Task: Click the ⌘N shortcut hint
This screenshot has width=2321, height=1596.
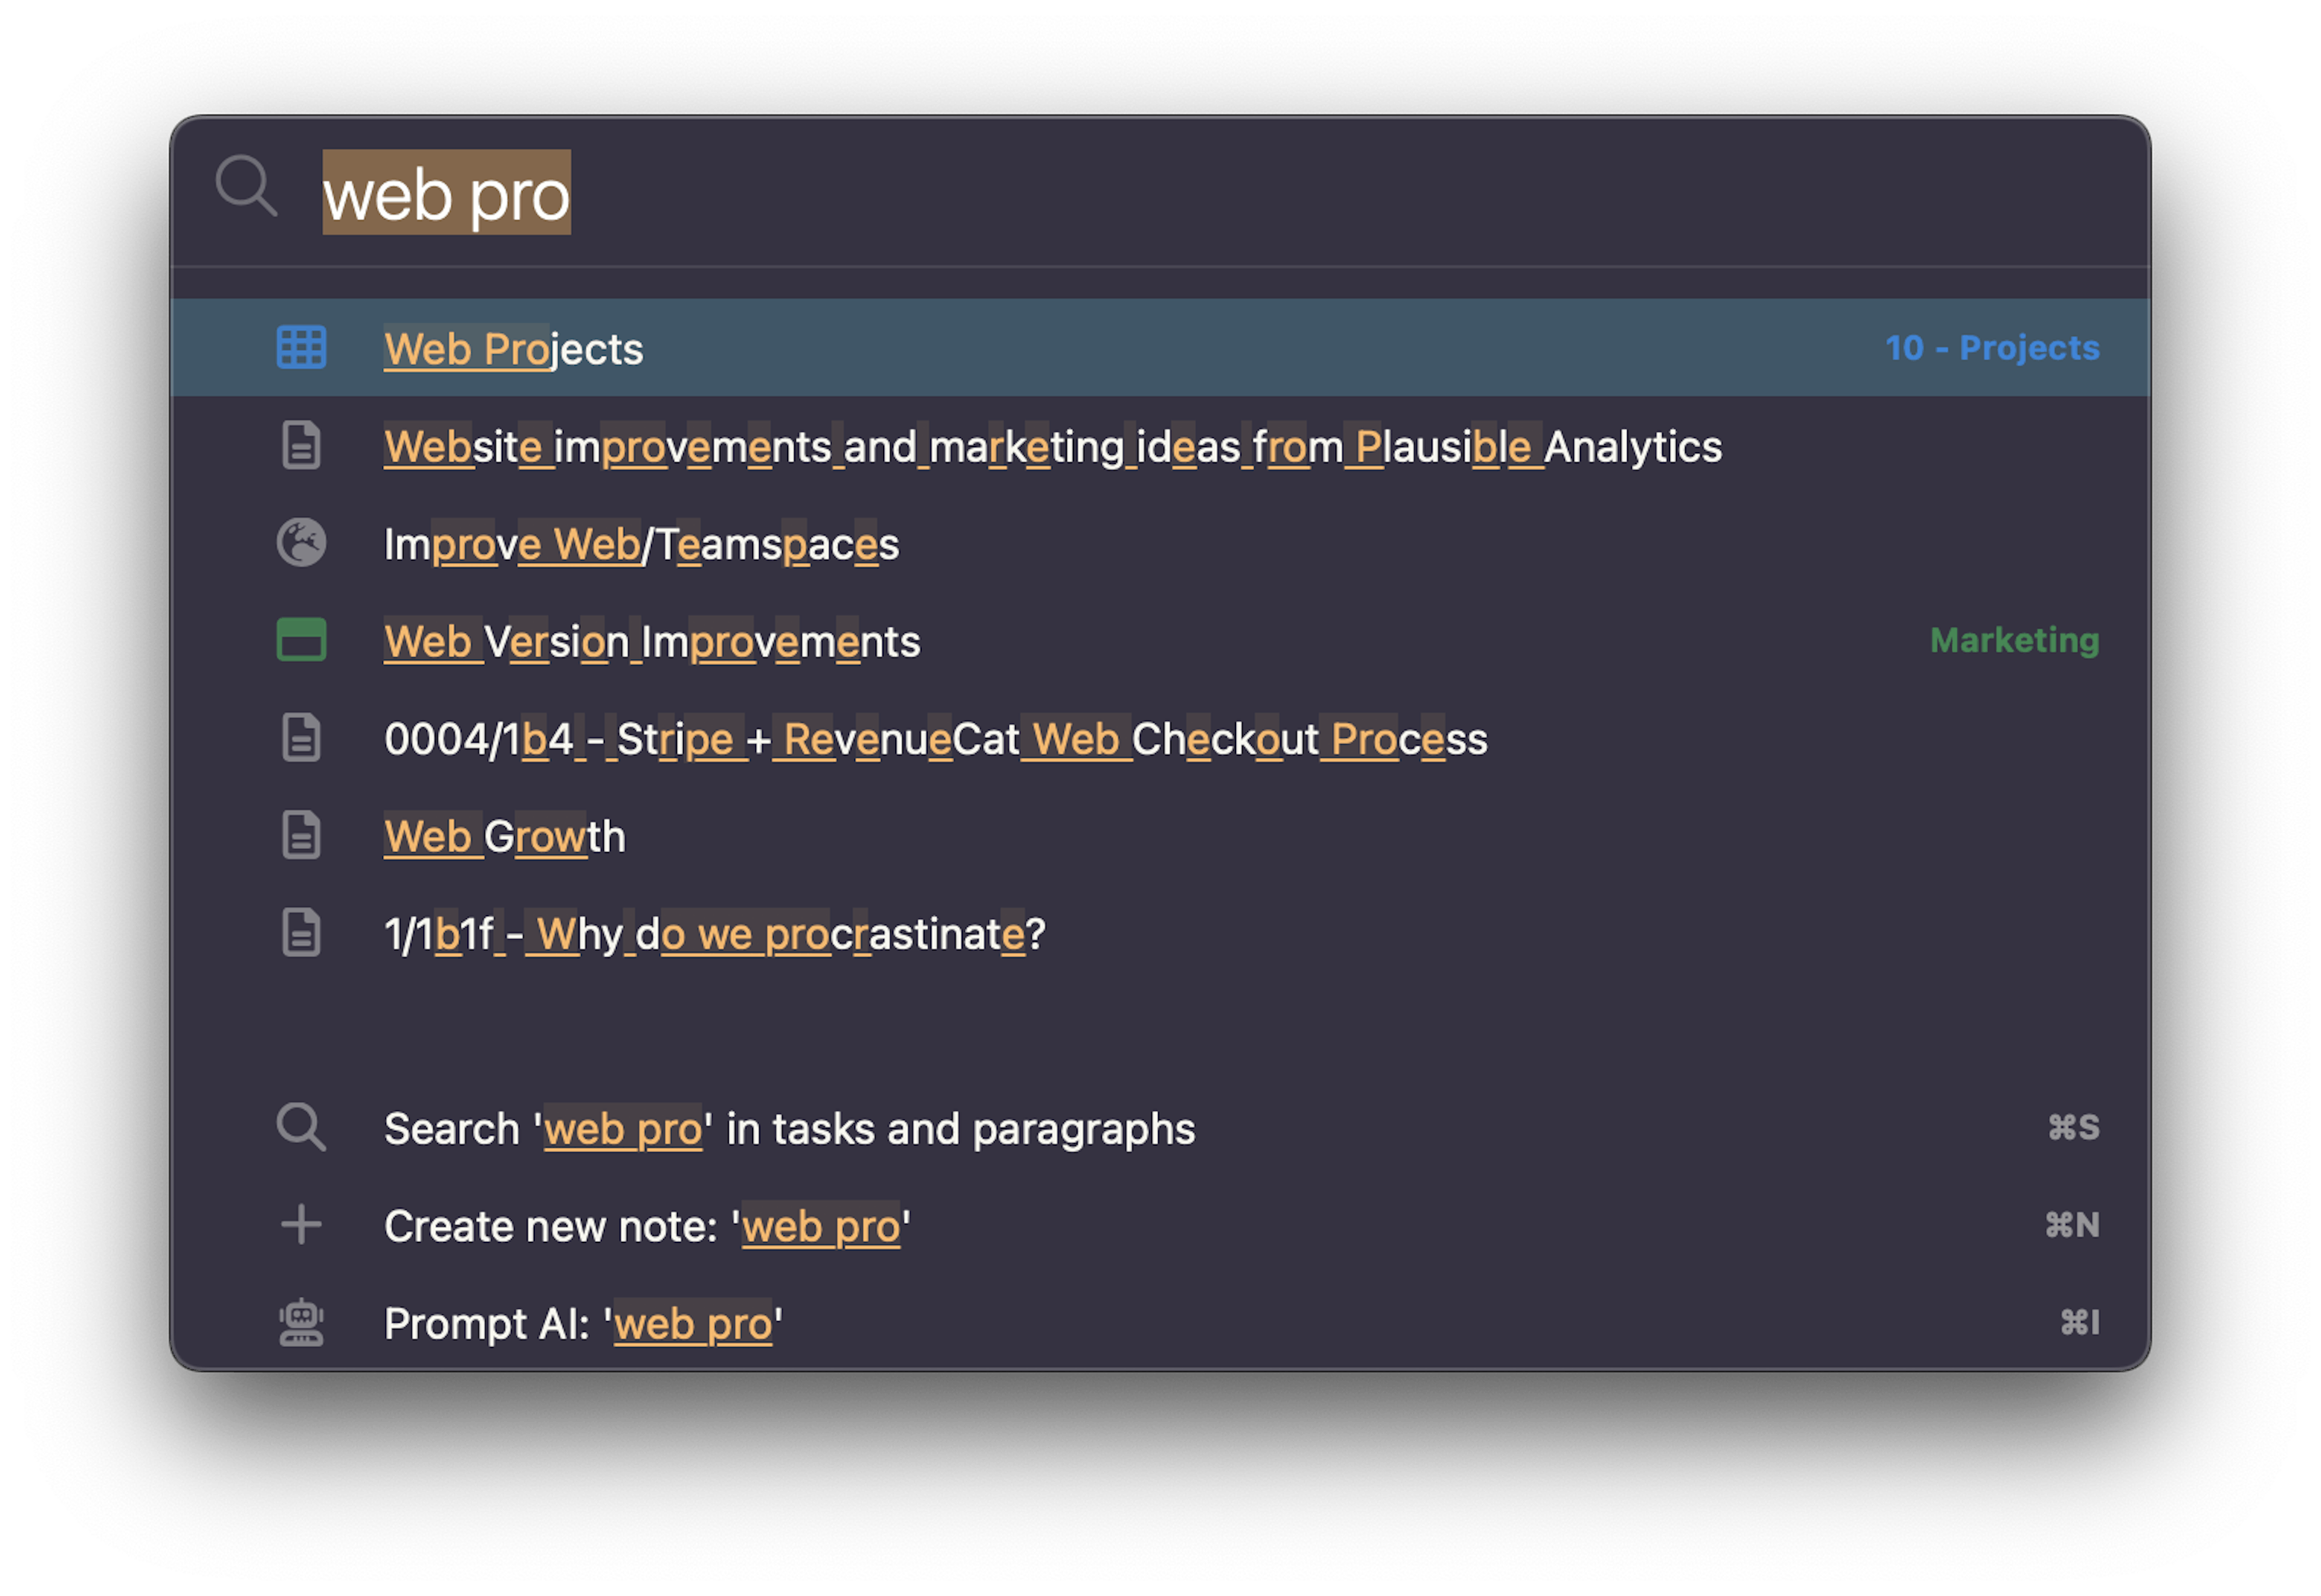Action: [x=2071, y=1225]
